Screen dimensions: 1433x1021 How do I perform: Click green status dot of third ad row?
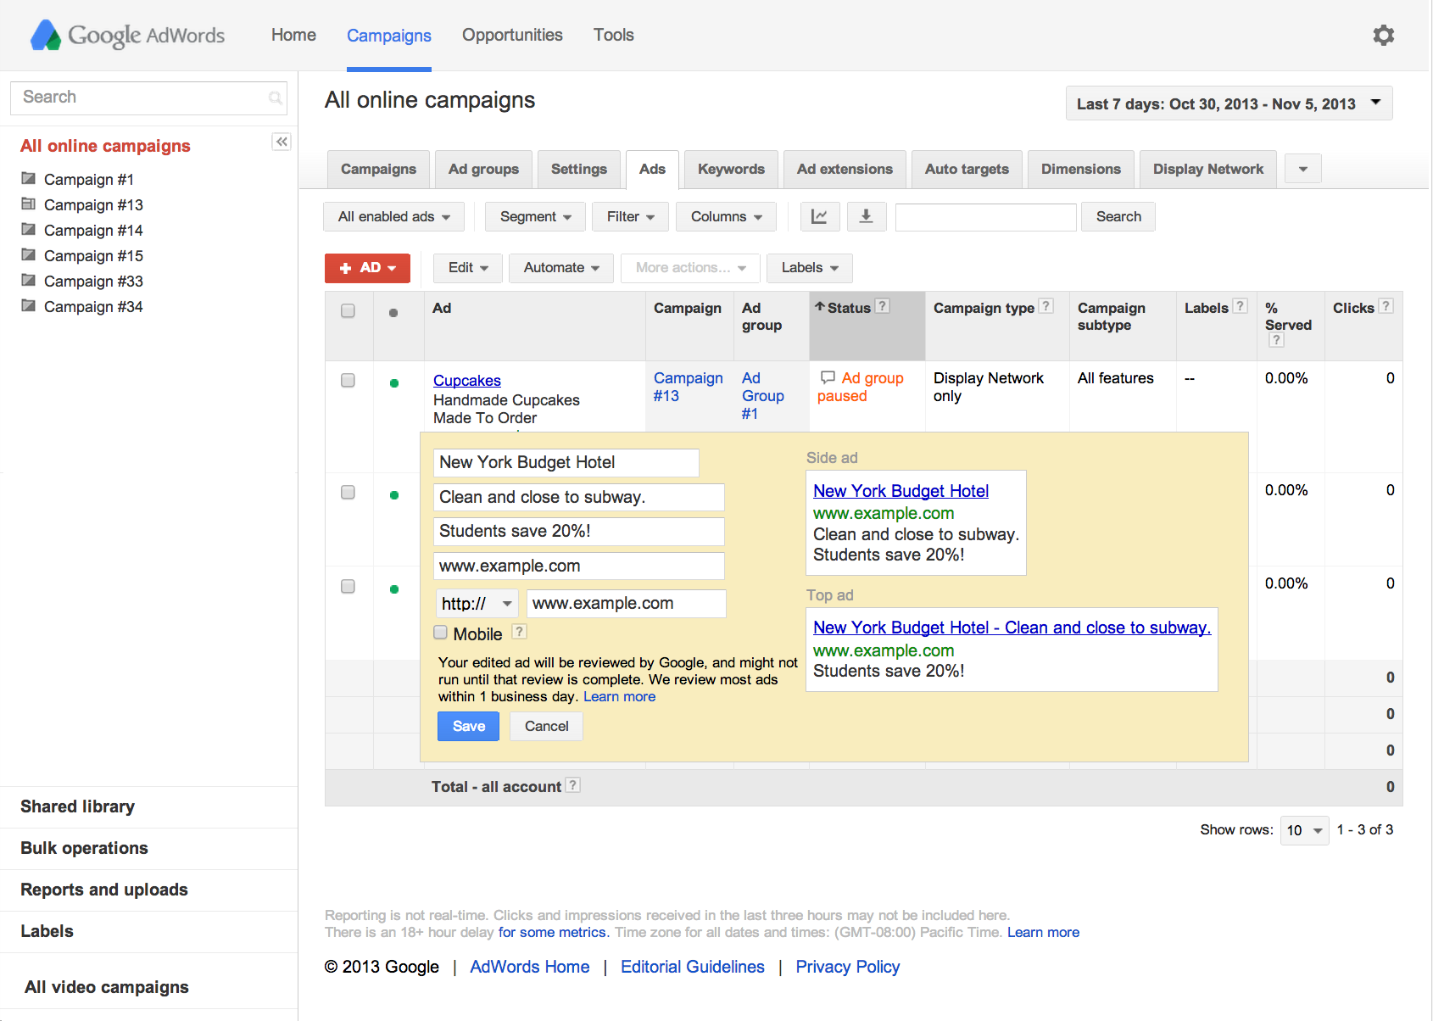click(394, 589)
